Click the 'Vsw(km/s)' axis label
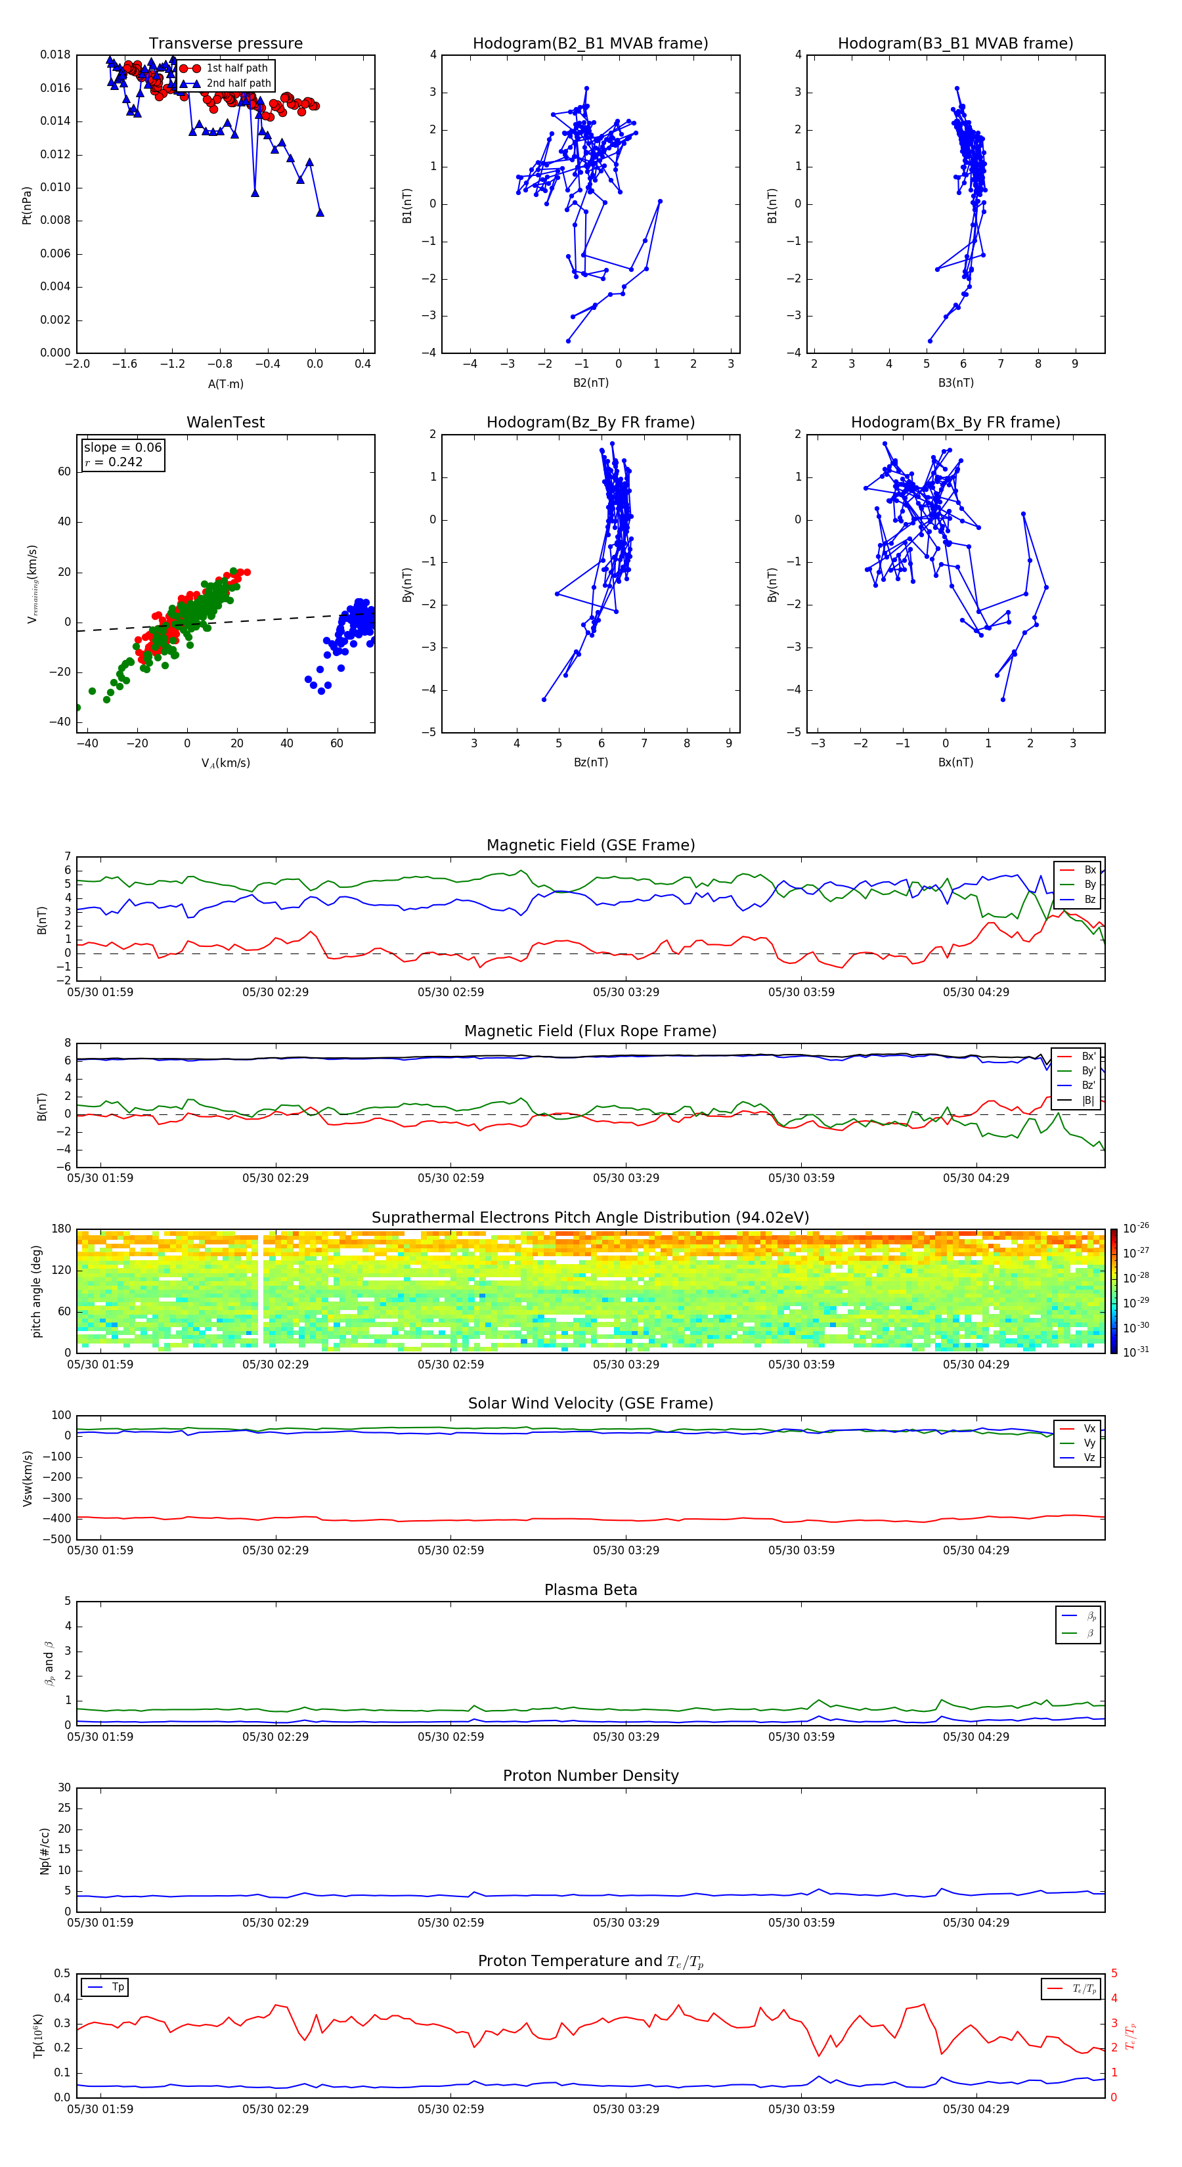Screen dimensions: 1182x2167 pyautogui.click(x=28, y=1478)
